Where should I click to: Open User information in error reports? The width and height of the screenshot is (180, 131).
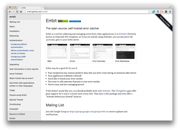[x=24, y=69]
